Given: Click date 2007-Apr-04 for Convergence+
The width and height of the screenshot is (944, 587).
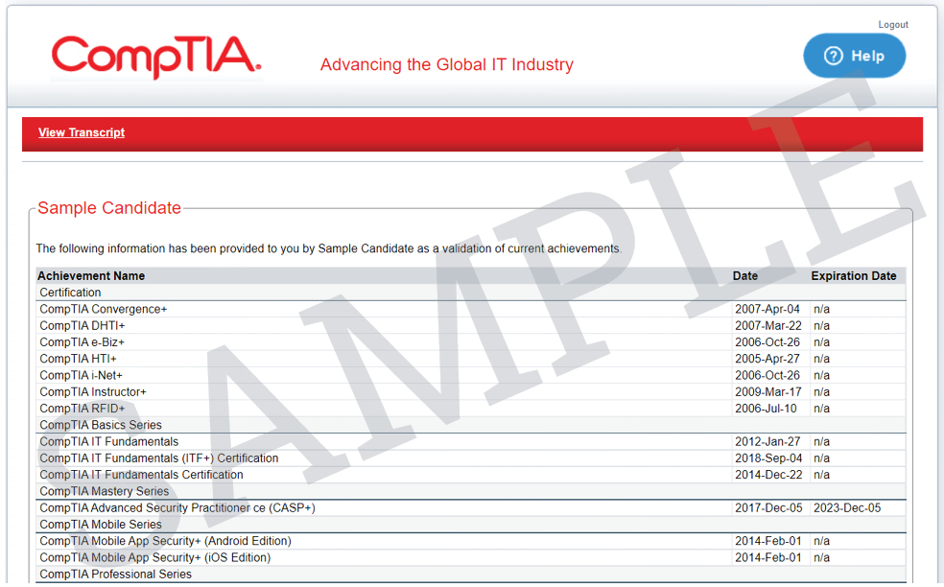Looking at the screenshot, I should coord(767,309).
